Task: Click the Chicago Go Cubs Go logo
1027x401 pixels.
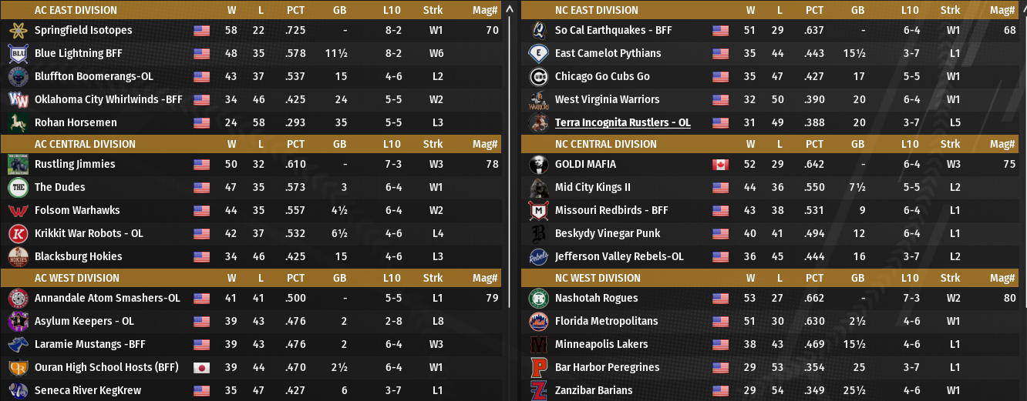Action: [538, 77]
